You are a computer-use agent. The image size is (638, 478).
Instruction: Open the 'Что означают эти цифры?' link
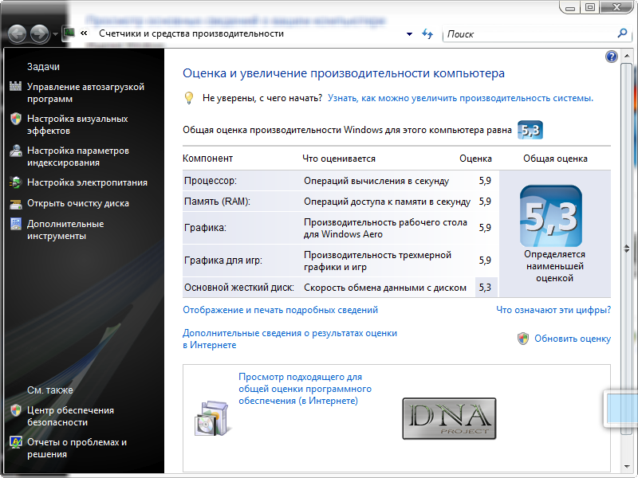coord(553,310)
